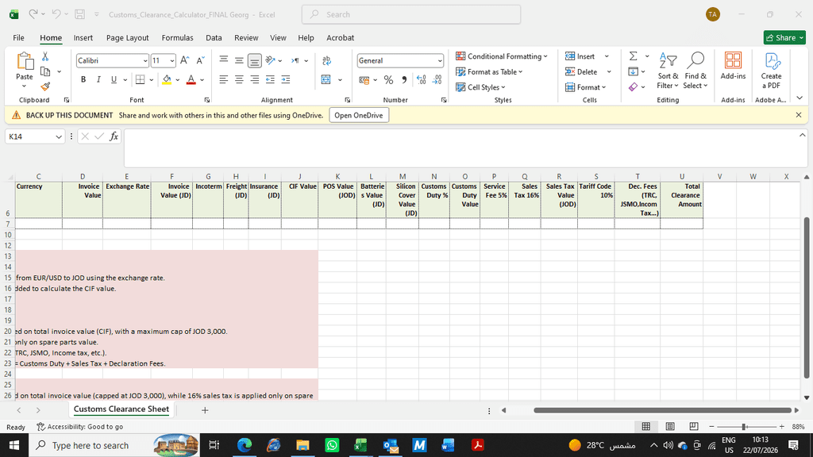Select the Format Painter brush

pyautogui.click(x=45, y=86)
